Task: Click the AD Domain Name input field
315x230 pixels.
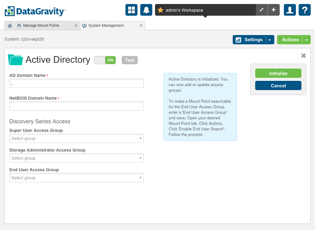Action: click(76, 83)
